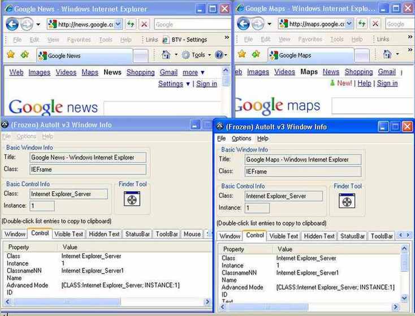This screenshot has width=415, height=316.
Task: Open Settings link on Google News page
Action: coord(171,84)
